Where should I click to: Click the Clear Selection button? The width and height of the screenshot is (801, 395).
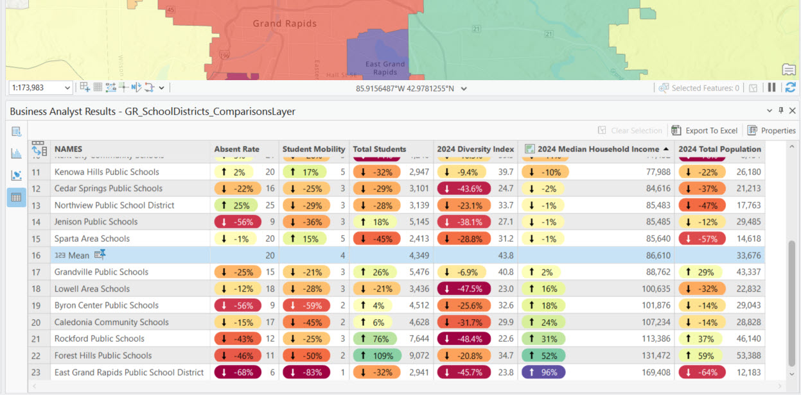click(x=630, y=130)
